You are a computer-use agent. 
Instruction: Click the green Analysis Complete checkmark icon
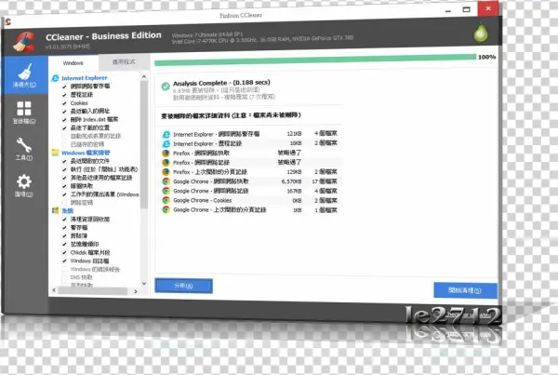(x=165, y=86)
